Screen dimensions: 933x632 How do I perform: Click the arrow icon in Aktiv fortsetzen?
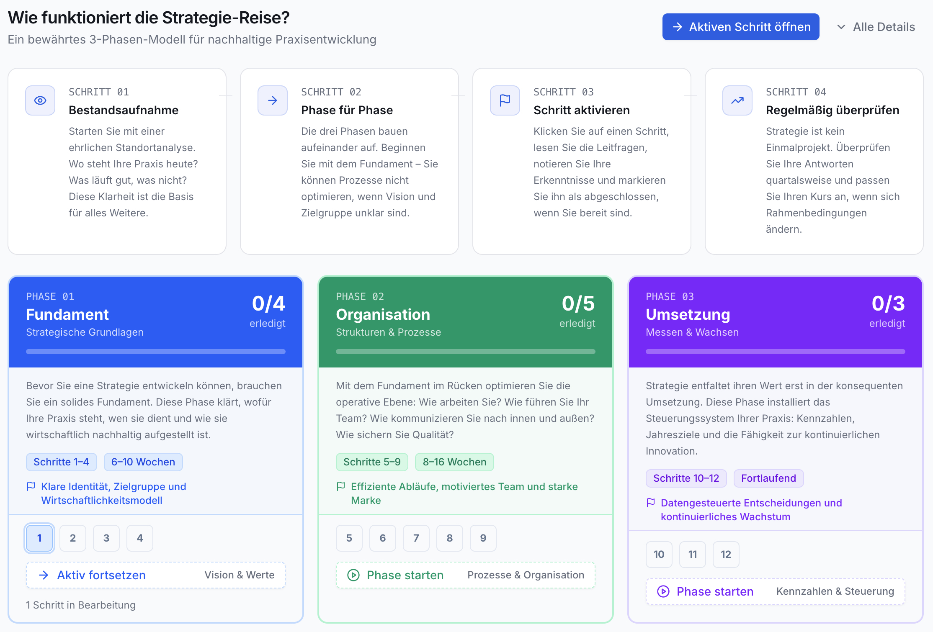[x=44, y=575]
